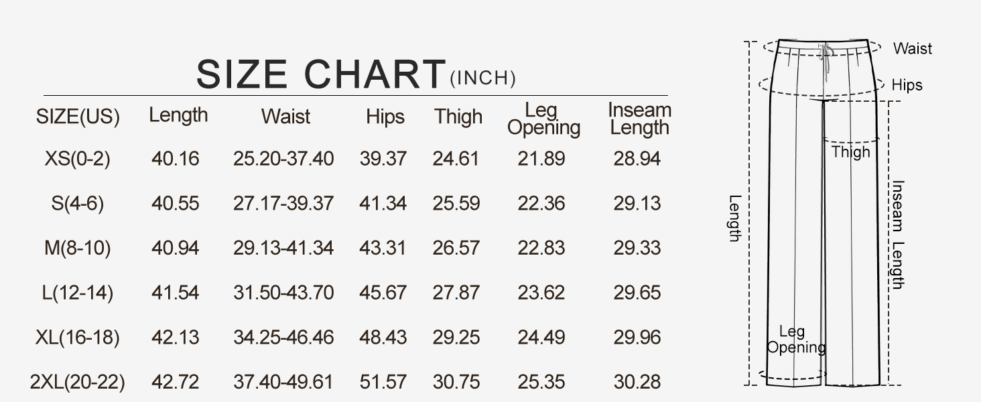Click the Thigh label on the pants diagram

point(850,152)
